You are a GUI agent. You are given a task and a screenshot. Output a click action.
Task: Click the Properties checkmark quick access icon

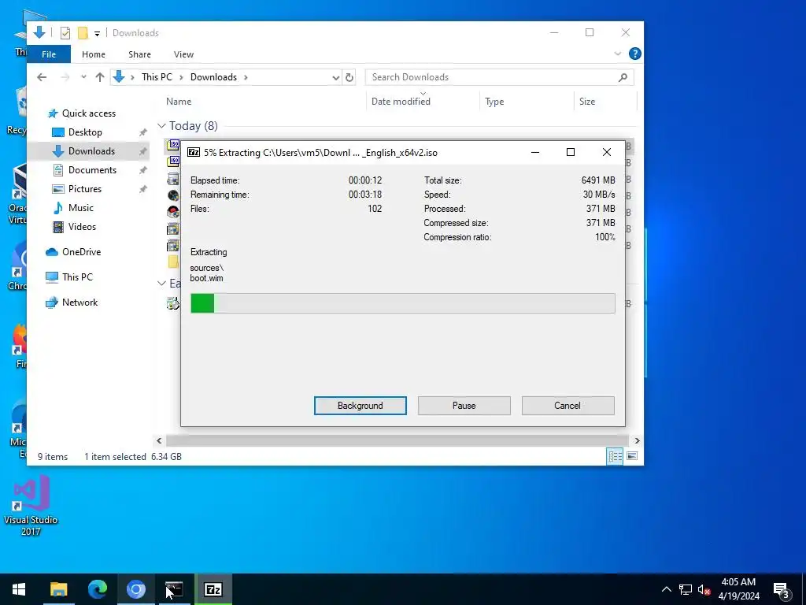tap(65, 33)
